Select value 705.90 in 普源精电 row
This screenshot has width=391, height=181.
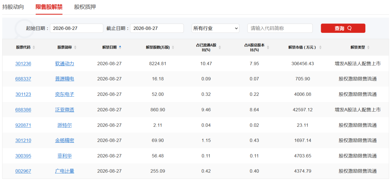302,79
